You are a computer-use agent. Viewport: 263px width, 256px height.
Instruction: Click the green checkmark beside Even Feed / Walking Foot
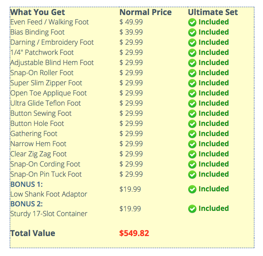[192, 23]
